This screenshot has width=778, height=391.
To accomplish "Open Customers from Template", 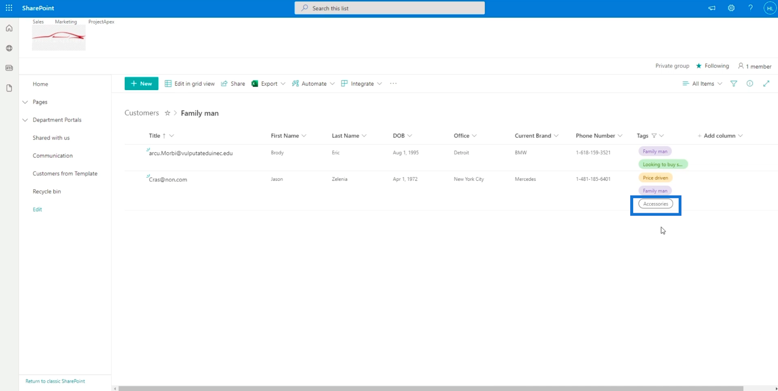I will (65, 174).
